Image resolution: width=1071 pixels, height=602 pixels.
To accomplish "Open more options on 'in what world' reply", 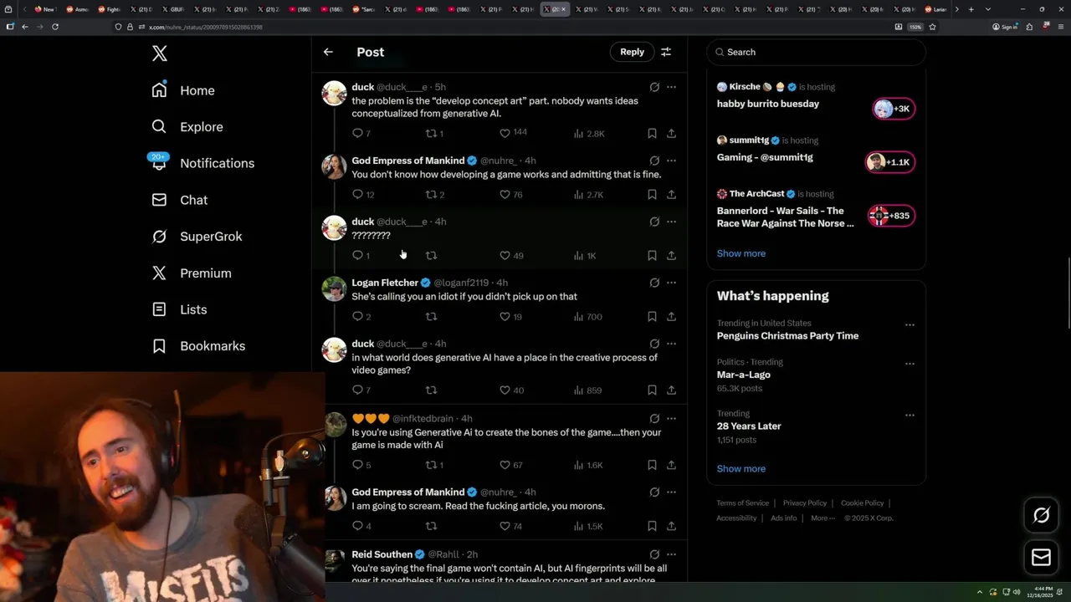I will (x=671, y=344).
